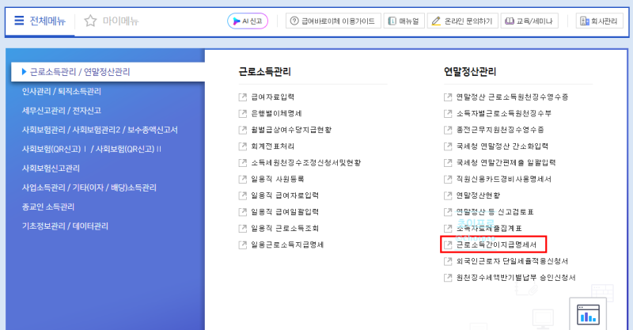Open 교육/세미나 button
Viewport: 633px width, 330px height.
529,21
